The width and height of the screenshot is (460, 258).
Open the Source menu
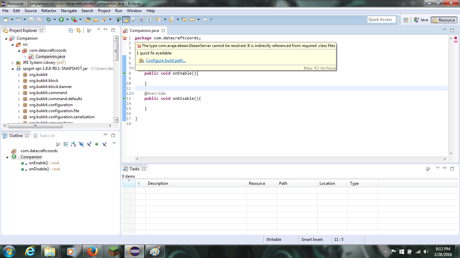pyautogui.click(x=30, y=10)
